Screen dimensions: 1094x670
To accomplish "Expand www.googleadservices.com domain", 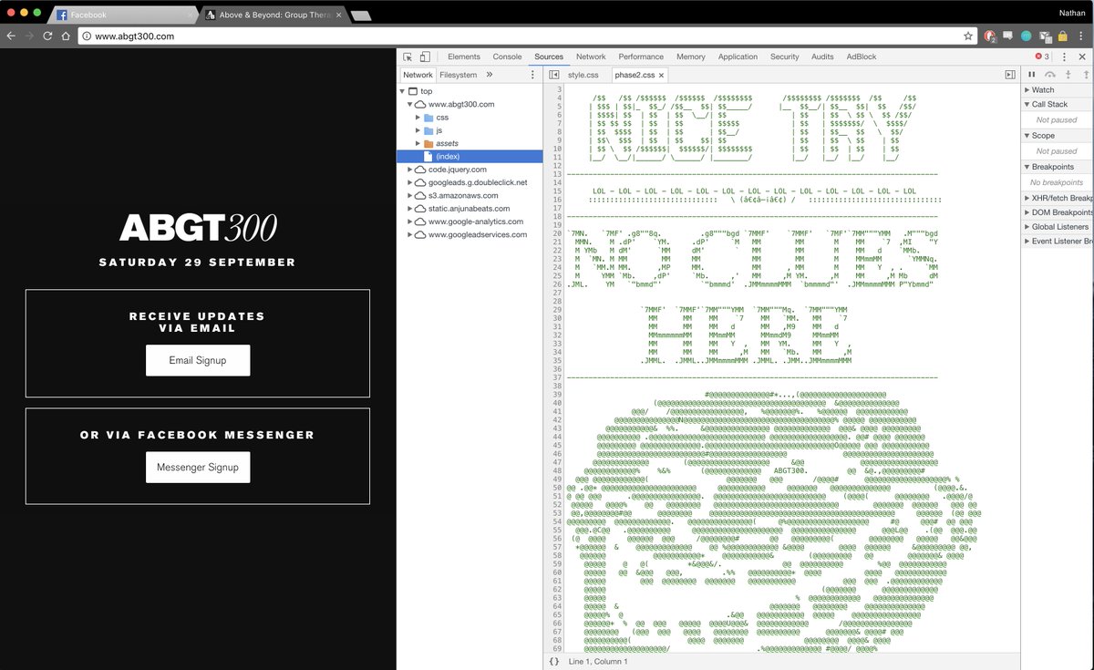I will 409,234.
